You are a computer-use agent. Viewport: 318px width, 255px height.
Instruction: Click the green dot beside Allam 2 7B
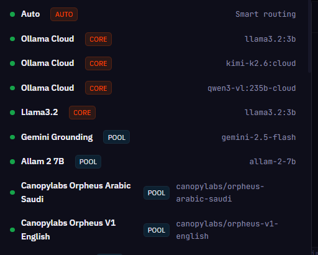pyautogui.click(x=12, y=162)
